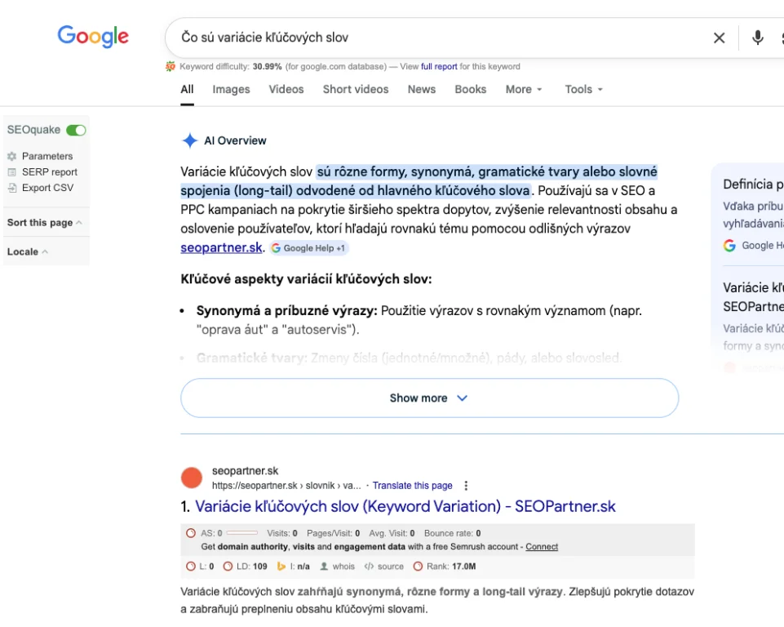Click into the Google search field

tap(432, 38)
